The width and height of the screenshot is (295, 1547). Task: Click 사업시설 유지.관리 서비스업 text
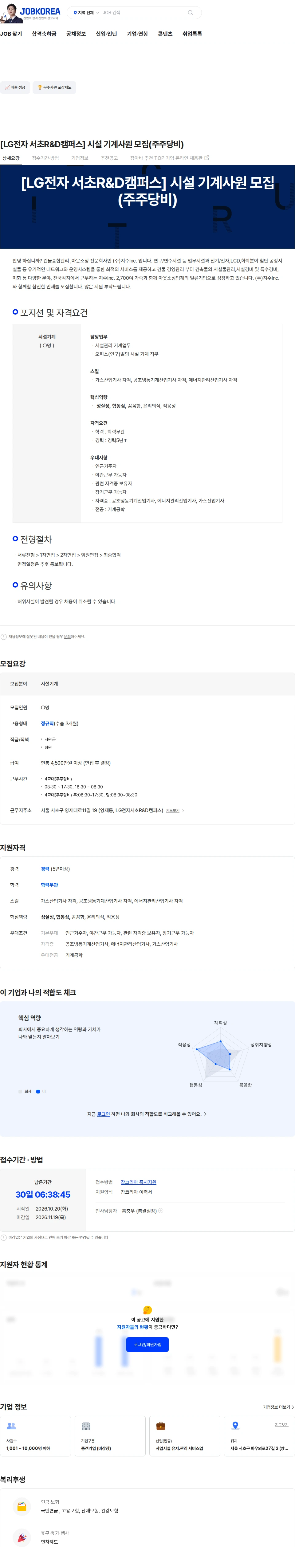click(x=179, y=1448)
